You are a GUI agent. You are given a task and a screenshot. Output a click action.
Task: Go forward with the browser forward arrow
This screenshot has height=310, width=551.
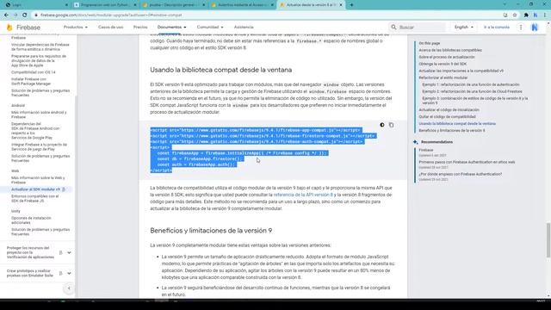15,15
